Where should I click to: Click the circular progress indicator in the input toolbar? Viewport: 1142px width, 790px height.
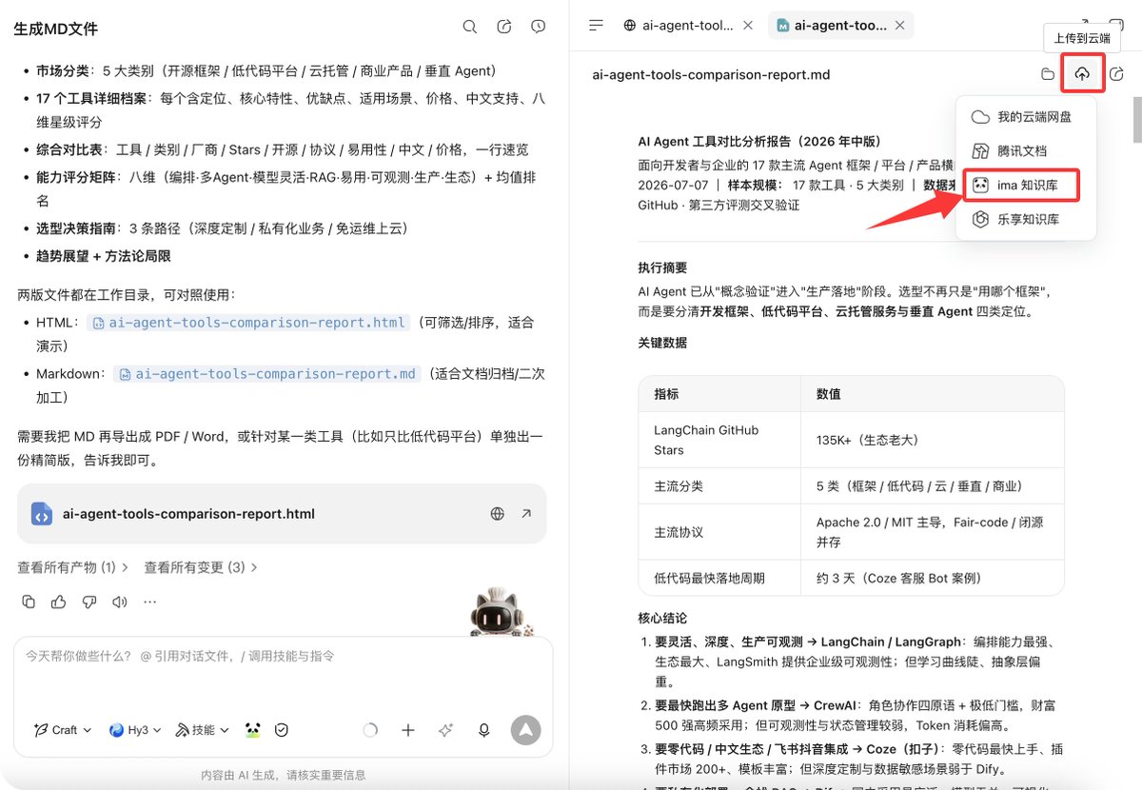[371, 730]
